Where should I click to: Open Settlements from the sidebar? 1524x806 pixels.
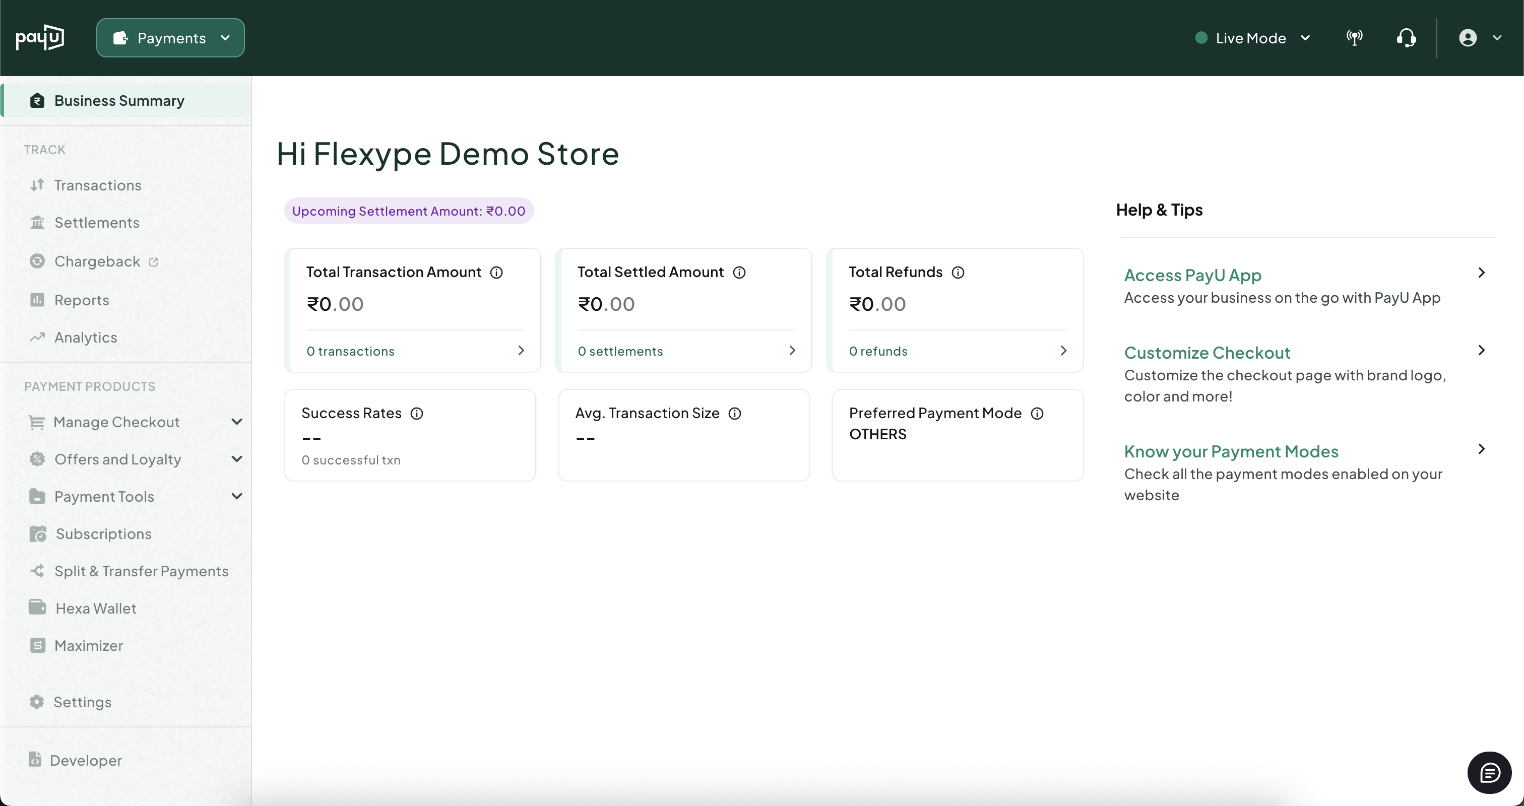97,223
